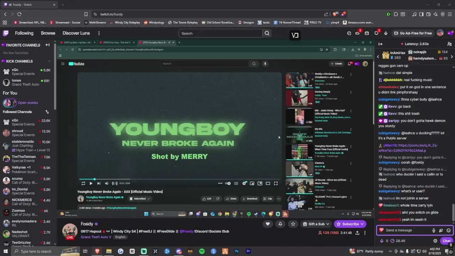Open Spotify from the Windows taskbar

coord(202,251)
